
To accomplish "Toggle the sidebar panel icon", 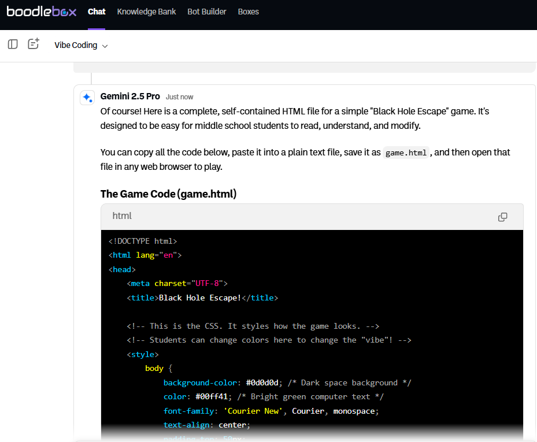I will [x=13, y=44].
